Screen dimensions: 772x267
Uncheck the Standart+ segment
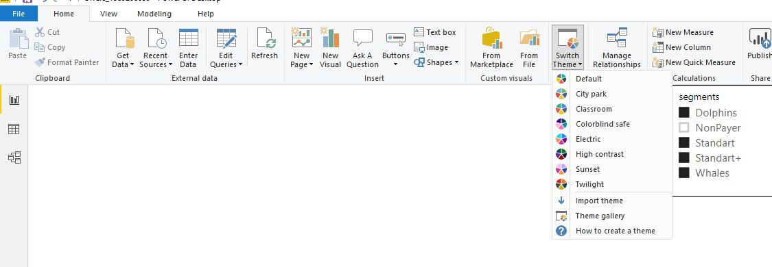(684, 157)
